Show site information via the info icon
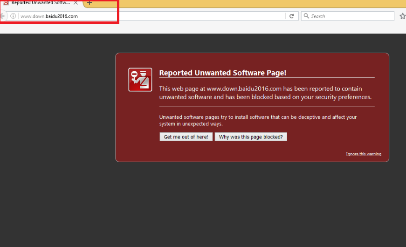This screenshot has height=247, width=406. click(13, 16)
